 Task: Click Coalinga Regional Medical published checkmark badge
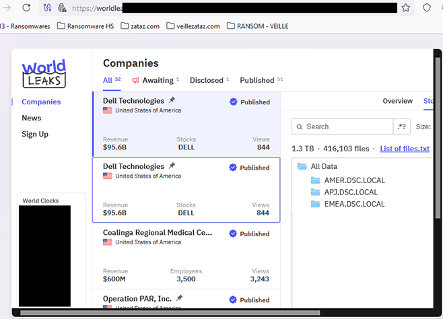coord(233,234)
